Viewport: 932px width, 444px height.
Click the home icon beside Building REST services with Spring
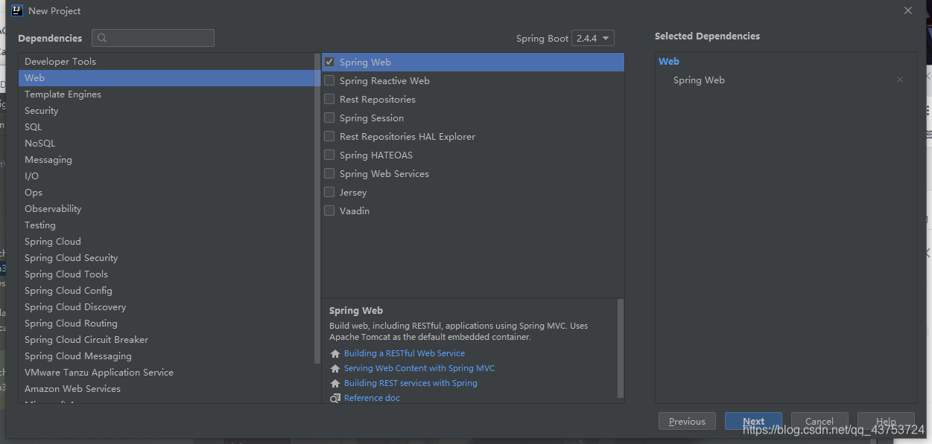click(x=335, y=384)
